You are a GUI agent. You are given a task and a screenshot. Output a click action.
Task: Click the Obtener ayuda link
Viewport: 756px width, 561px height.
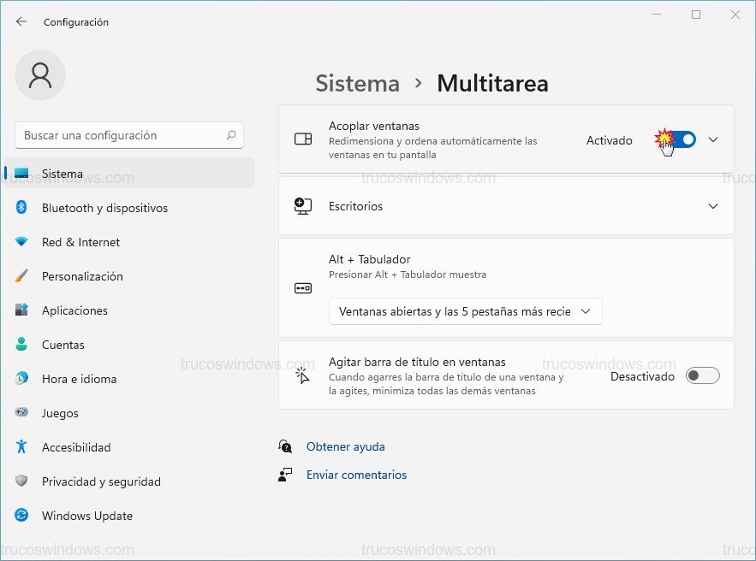point(345,446)
